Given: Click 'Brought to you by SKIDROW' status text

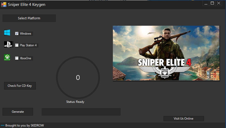Looking at the screenshot, I should tap(25, 125).
